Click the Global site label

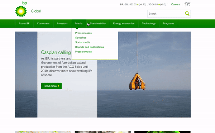(36, 11)
